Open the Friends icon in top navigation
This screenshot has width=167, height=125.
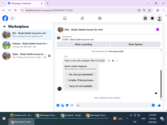pyautogui.click(x=82, y=18)
